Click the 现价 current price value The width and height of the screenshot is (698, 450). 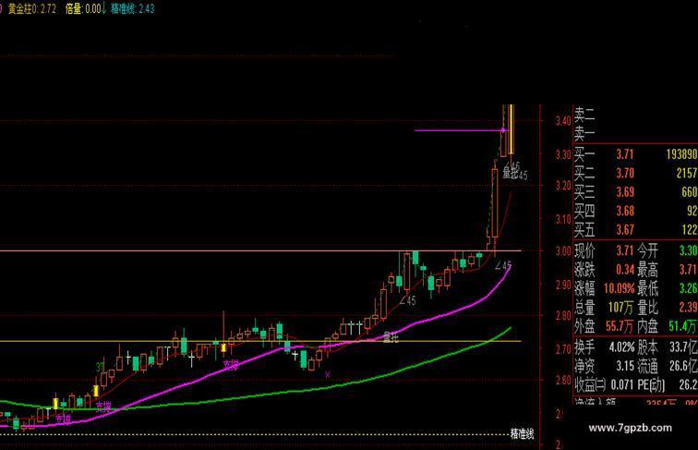coord(625,250)
